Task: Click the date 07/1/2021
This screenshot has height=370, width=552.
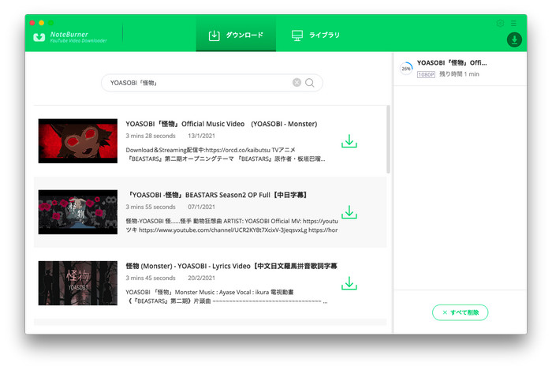Action: coord(201,207)
